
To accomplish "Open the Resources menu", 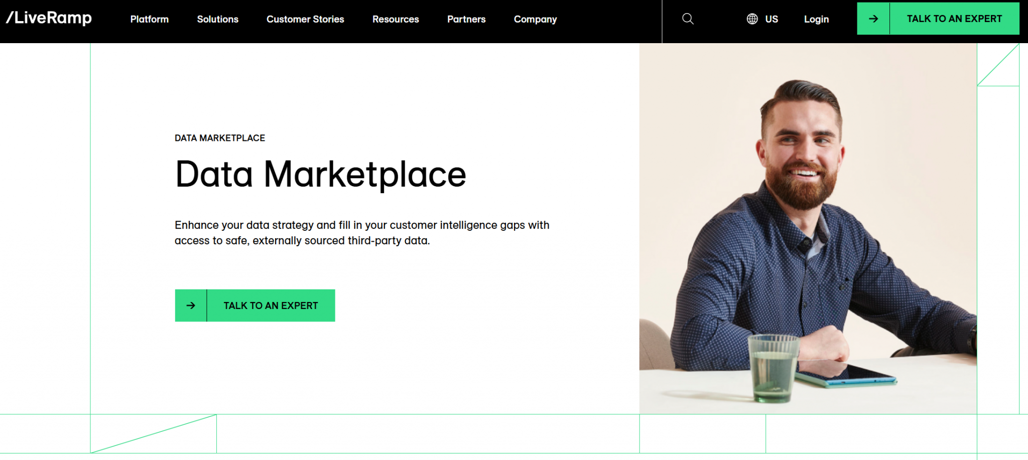I will click(396, 19).
